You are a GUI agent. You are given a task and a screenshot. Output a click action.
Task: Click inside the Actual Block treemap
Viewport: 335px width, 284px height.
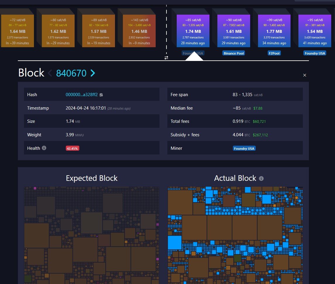[235, 235]
